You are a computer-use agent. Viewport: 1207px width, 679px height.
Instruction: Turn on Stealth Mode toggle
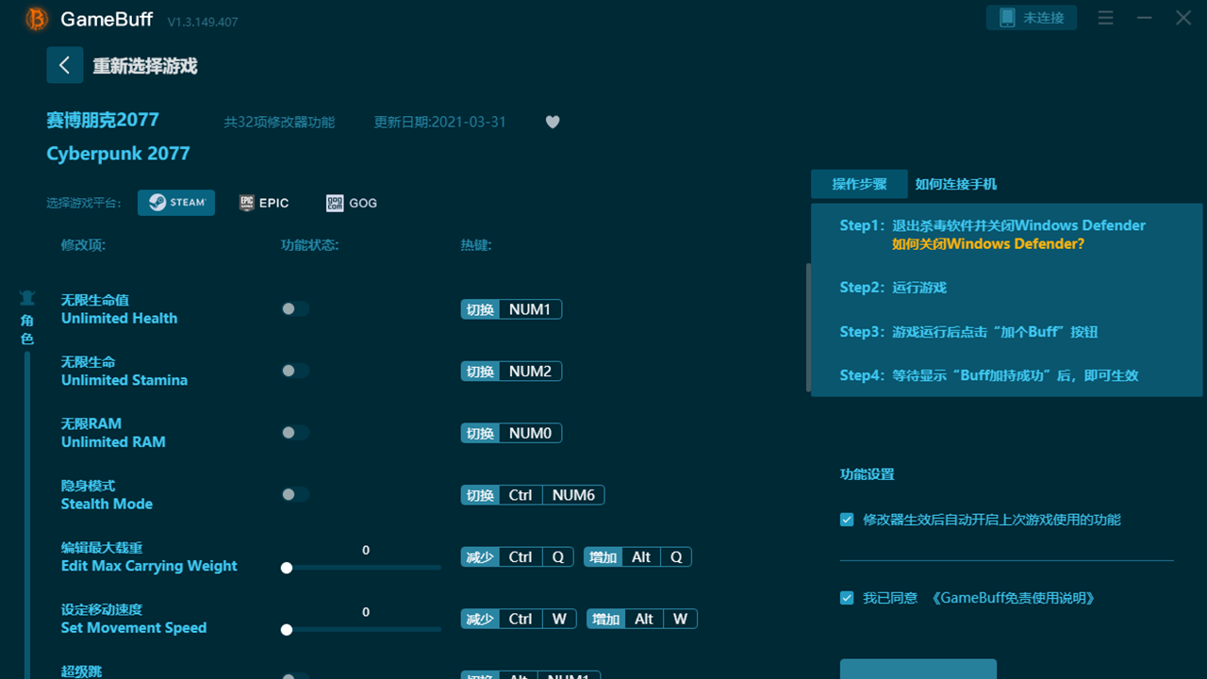[x=294, y=494]
